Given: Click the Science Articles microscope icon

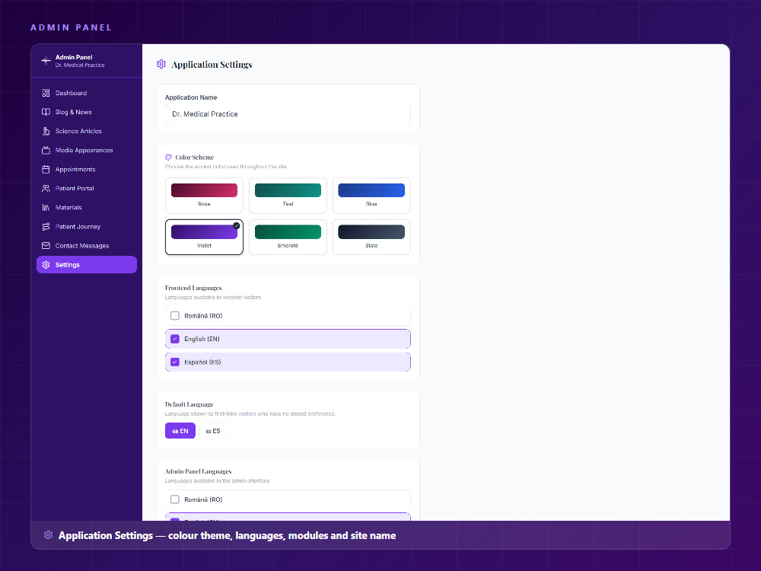Looking at the screenshot, I should [46, 131].
